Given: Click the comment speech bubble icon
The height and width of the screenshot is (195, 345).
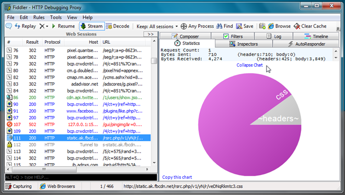Looking at the screenshot, I should tap(9, 26).
